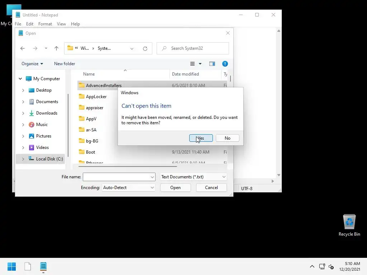
Task: Open the muted volume tray icon
Action: click(331, 266)
